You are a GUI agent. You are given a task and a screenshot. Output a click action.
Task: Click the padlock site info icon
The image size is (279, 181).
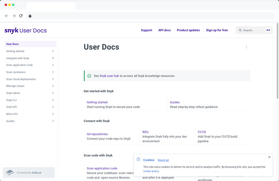(x=30, y=16)
